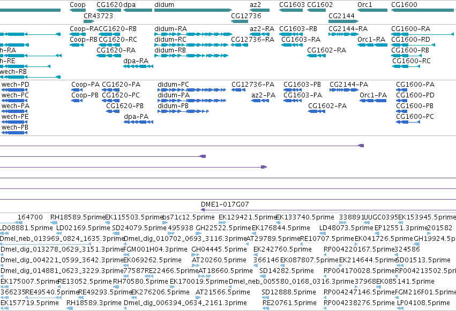Select the wech-RB transcript
Viewport: 456px width, 311px height.
point(30,77)
